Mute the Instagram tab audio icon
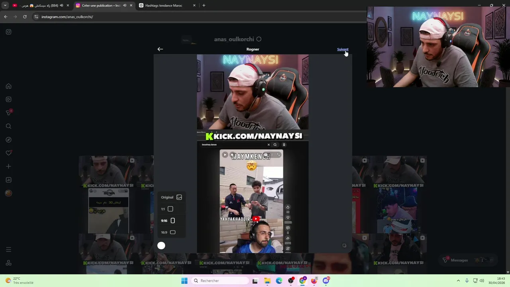Screen dimensions: 510x287 (124, 6)
